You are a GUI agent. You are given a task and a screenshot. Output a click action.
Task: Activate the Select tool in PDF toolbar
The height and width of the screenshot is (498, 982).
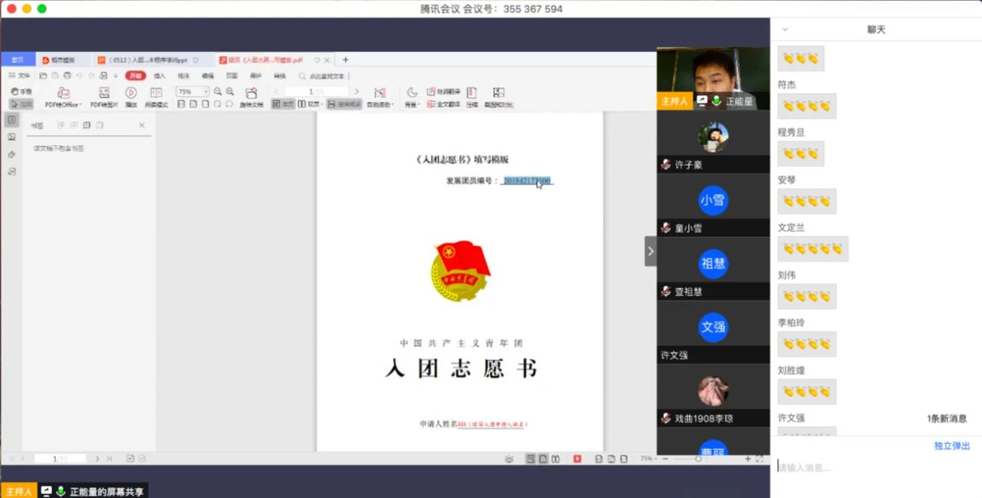(21, 104)
